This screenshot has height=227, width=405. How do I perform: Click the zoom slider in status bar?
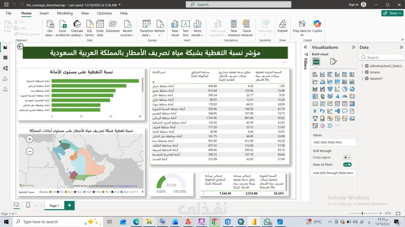pyautogui.click(x=362, y=213)
